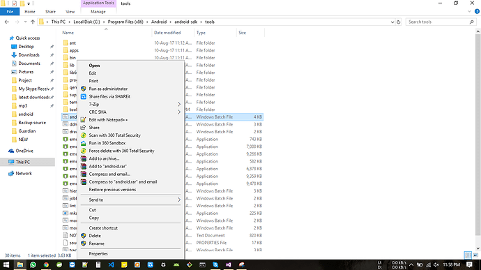Expand the ribbon chevron
Image resolution: width=481 pixels, height=270 pixels.
(x=469, y=12)
